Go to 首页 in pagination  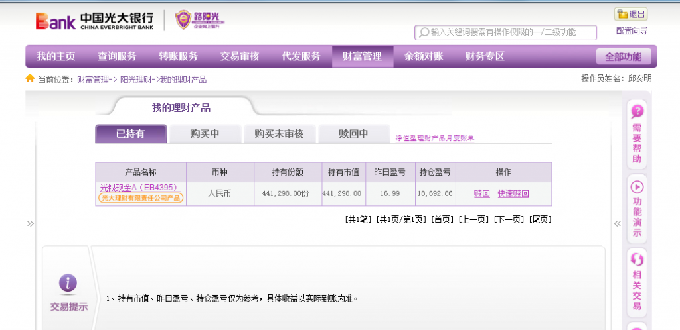pyautogui.click(x=442, y=220)
